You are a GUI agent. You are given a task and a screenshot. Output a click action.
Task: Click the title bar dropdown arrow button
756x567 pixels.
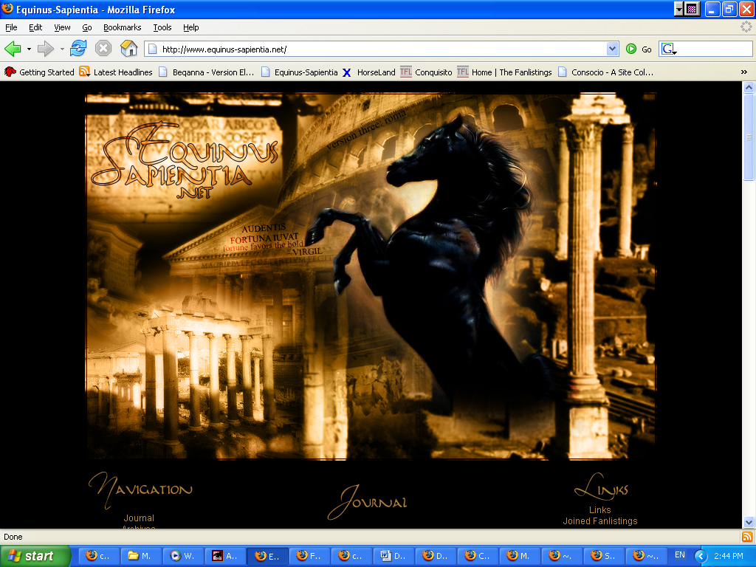pyautogui.click(x=679, y=9)
